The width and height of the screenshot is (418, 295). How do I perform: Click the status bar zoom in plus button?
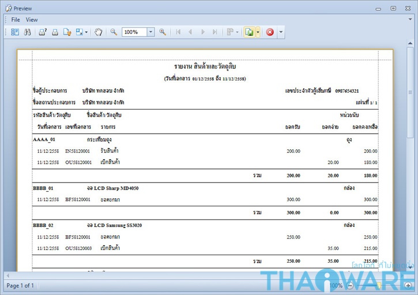(408, 286)
